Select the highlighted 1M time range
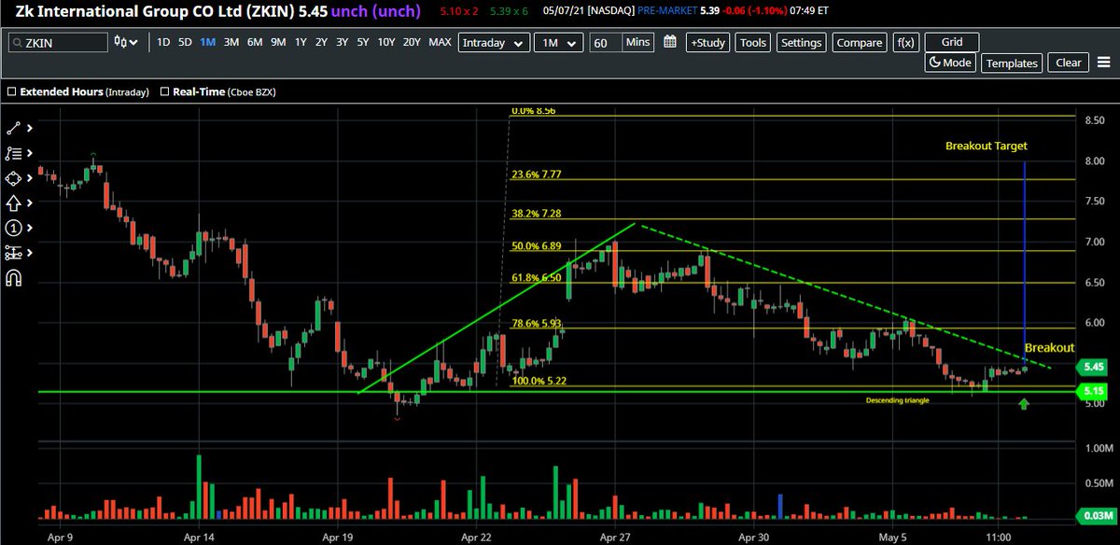This screenshot has height=545, width=1120. point(208,42)
